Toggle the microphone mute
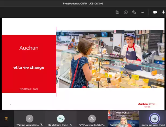The width and height of the screenshot is (166, 127). (163, 12)
